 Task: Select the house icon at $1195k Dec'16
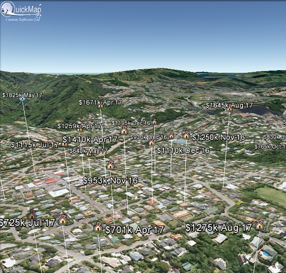154,121
